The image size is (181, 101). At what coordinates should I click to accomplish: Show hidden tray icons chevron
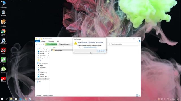pos(156,99)
